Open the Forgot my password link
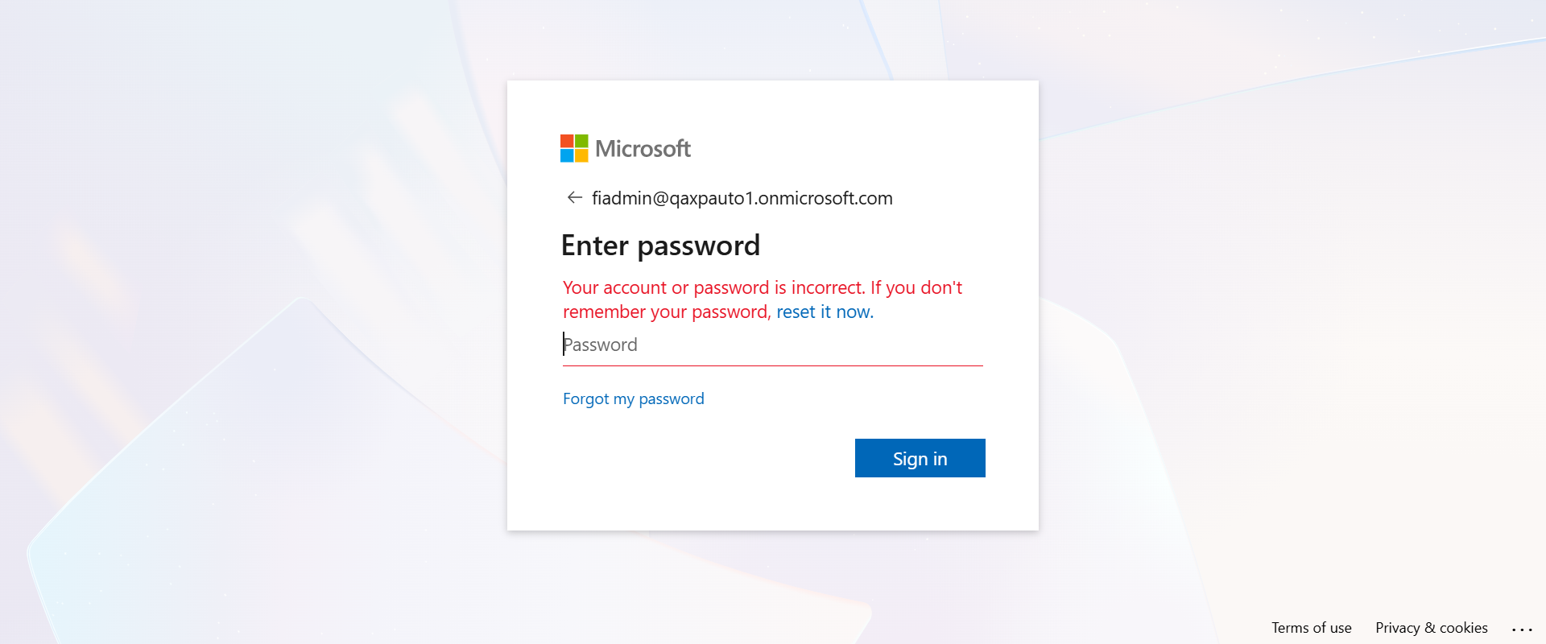The width and height of the screenshot is (1546, 644). (x=633, y=399)
